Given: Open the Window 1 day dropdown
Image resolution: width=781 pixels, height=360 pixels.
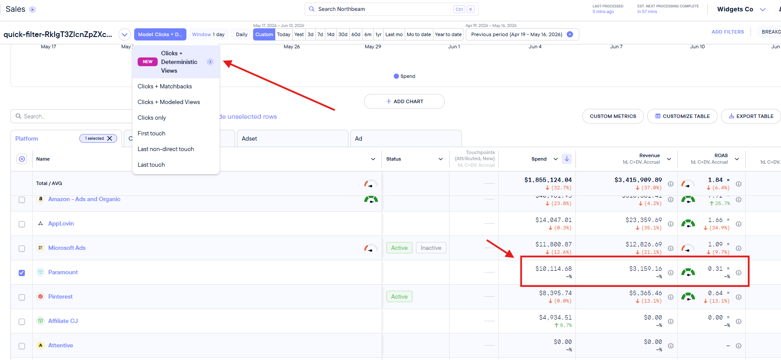Looking at the screenshot, I should (x=208, y=34).
